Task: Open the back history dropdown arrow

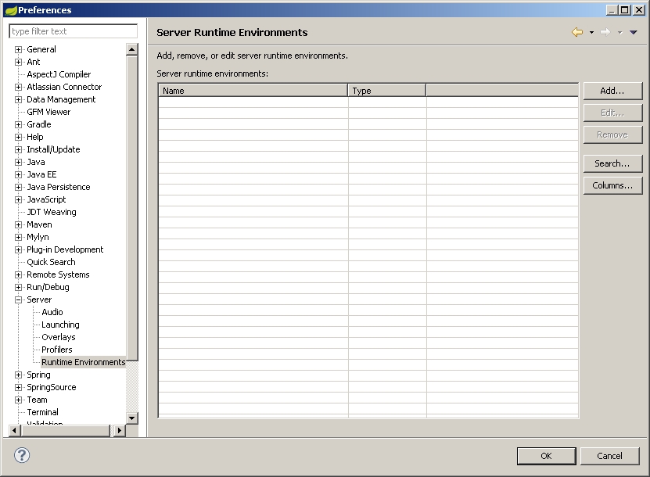Action: tap(591, 32)
